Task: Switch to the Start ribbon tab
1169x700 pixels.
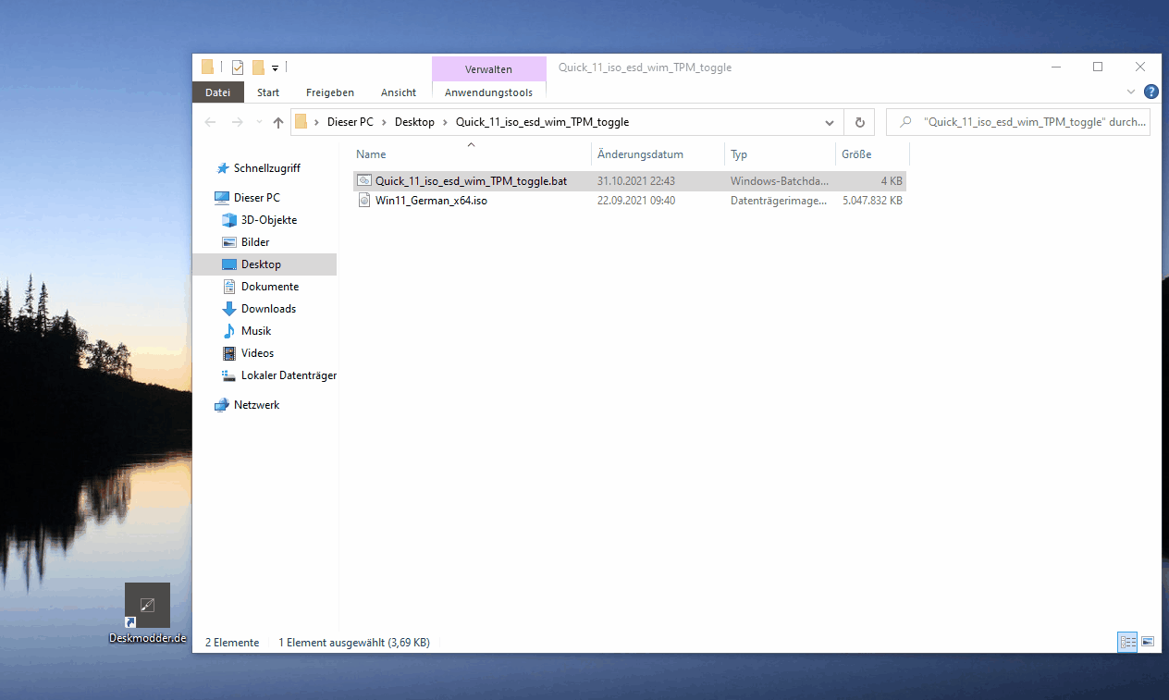Action: 268,92
